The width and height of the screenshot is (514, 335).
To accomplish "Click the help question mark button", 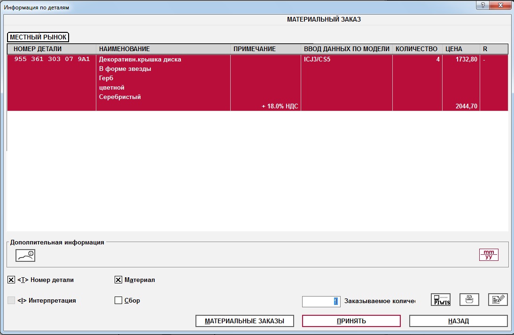I will click(x=483, y=5).
